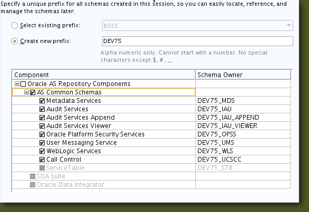Click the Metadata Services row label
The width and height of the screenshot is (309, 212).
tap(74, 101)
